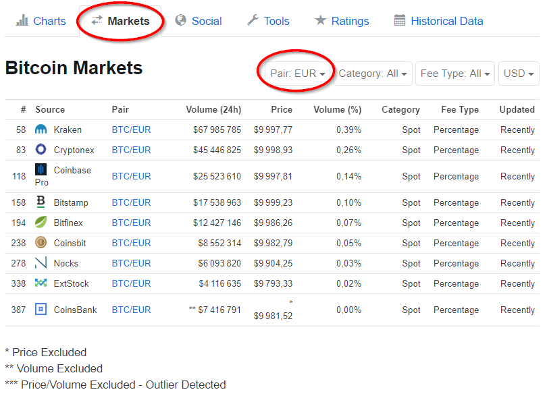
Task: Change the USD currency selector
Action: pyautogui.click(x=519, y=74)
